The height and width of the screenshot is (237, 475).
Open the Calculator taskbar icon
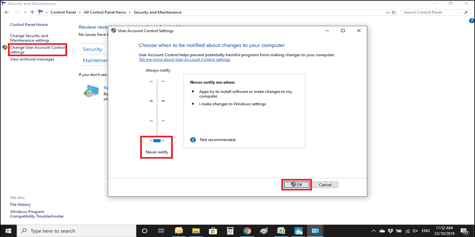[x=230, y=230]
